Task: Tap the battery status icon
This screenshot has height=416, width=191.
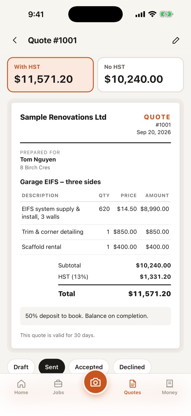Action: click(166, 14)
